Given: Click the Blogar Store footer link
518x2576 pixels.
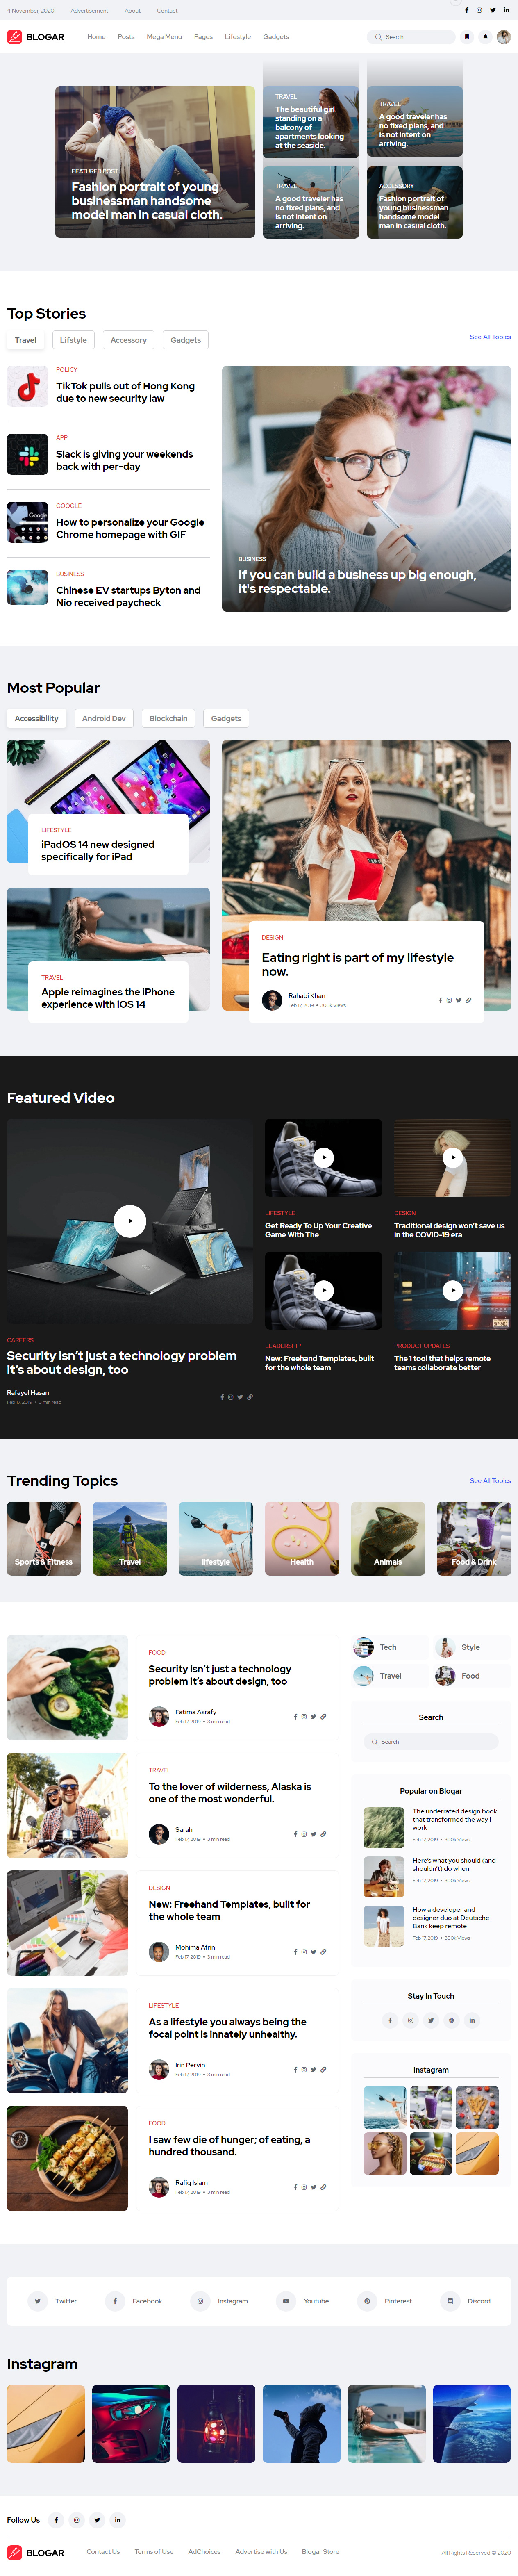Looking at the screenshot, I should 320,2551.
